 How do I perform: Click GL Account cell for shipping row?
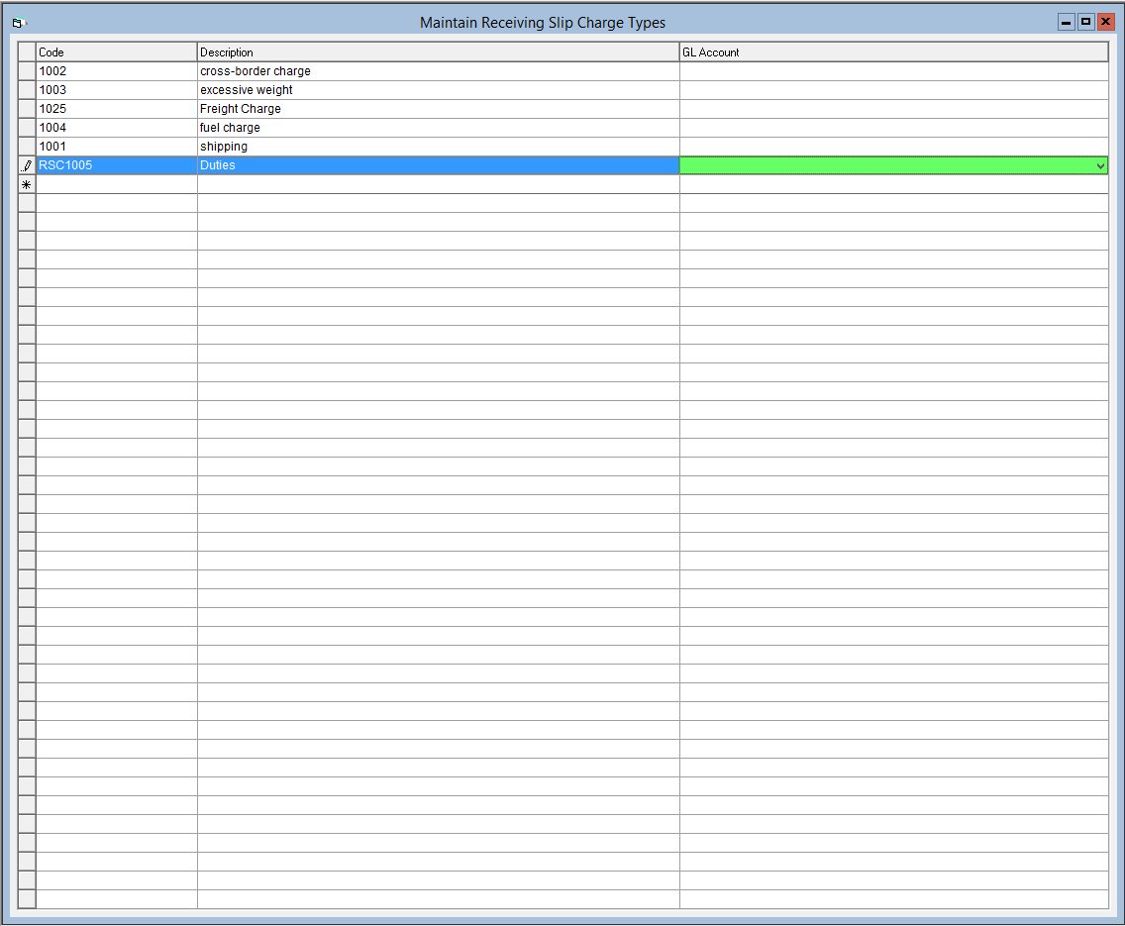893,147
